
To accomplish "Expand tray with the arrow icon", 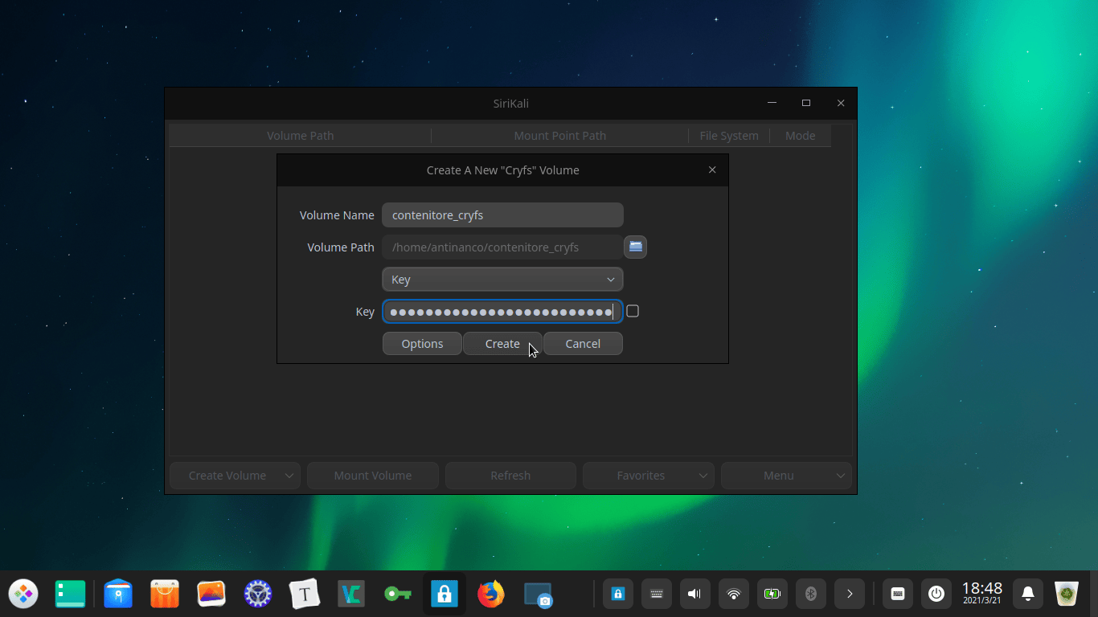I will point(850,595).
